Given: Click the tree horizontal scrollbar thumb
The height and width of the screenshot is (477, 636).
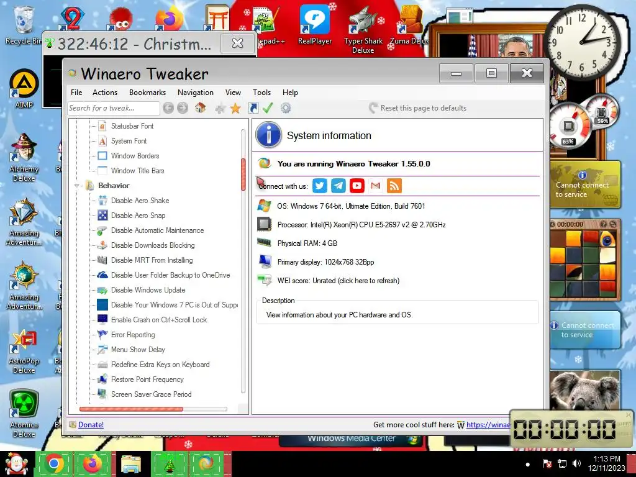Looking at the screenshot, I should point(131,409).
